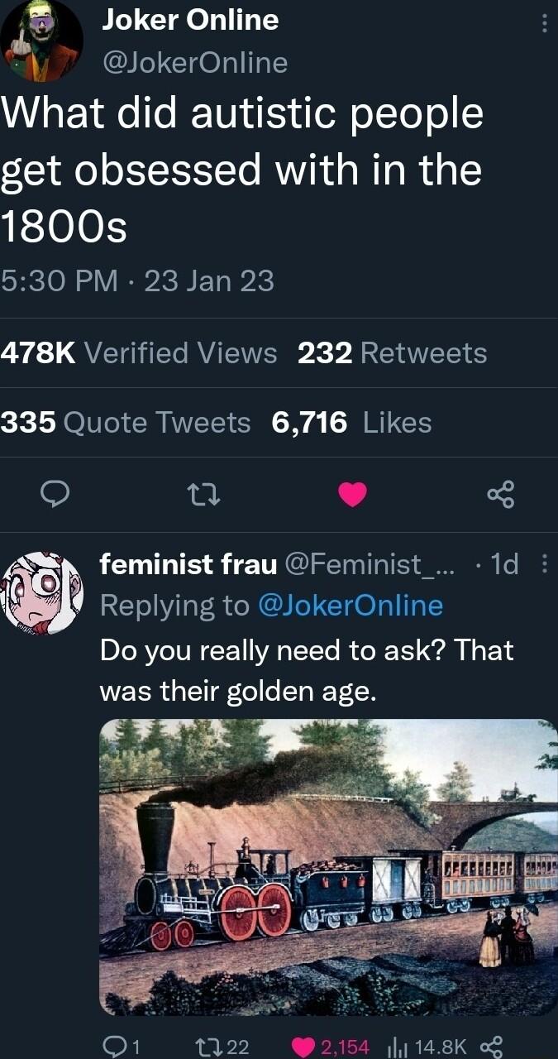Unlike the tweet via the heart icon
558x1059 pixels.
pyautogui.click(x=351, y=496)
